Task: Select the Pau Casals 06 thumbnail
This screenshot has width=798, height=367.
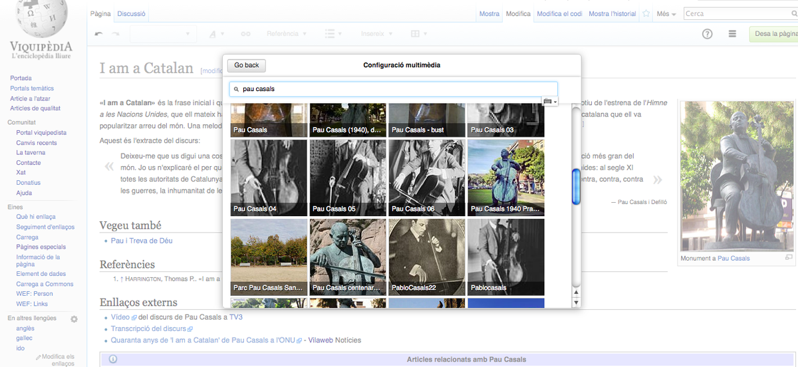Action: (427, 178)
